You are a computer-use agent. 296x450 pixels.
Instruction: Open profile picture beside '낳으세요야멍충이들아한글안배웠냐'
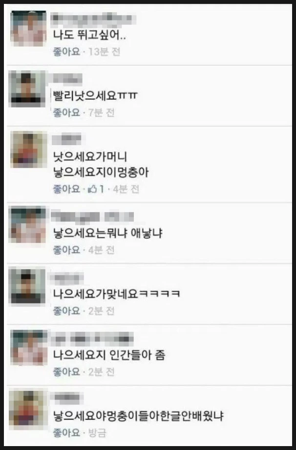[x=27, y=407]
